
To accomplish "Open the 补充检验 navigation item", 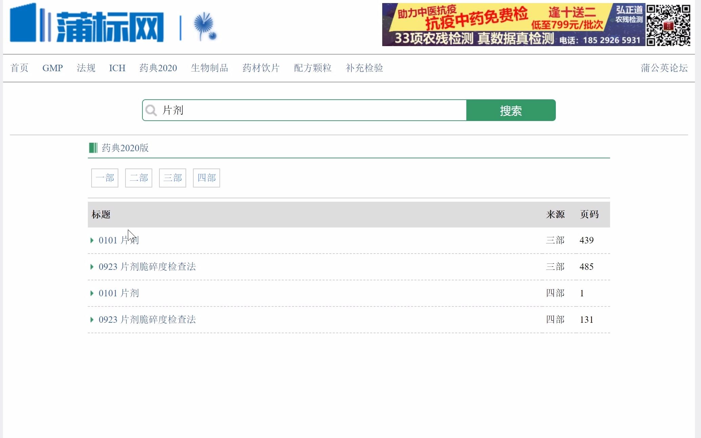I will [x=364, y=68].
